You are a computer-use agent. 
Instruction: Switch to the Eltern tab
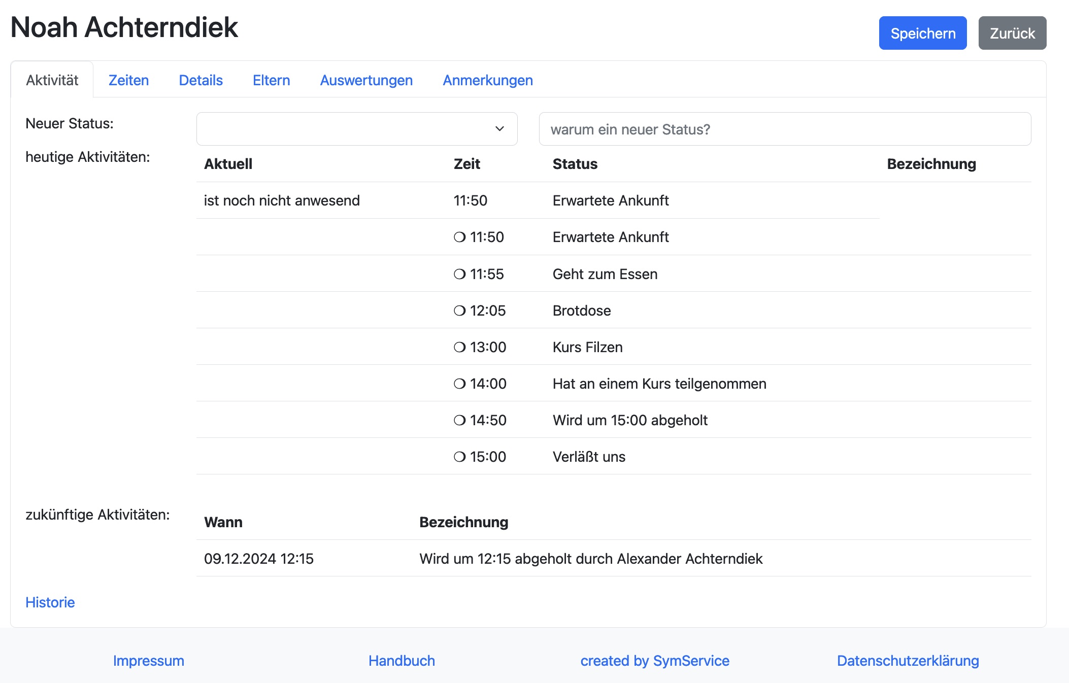(271, 80)
